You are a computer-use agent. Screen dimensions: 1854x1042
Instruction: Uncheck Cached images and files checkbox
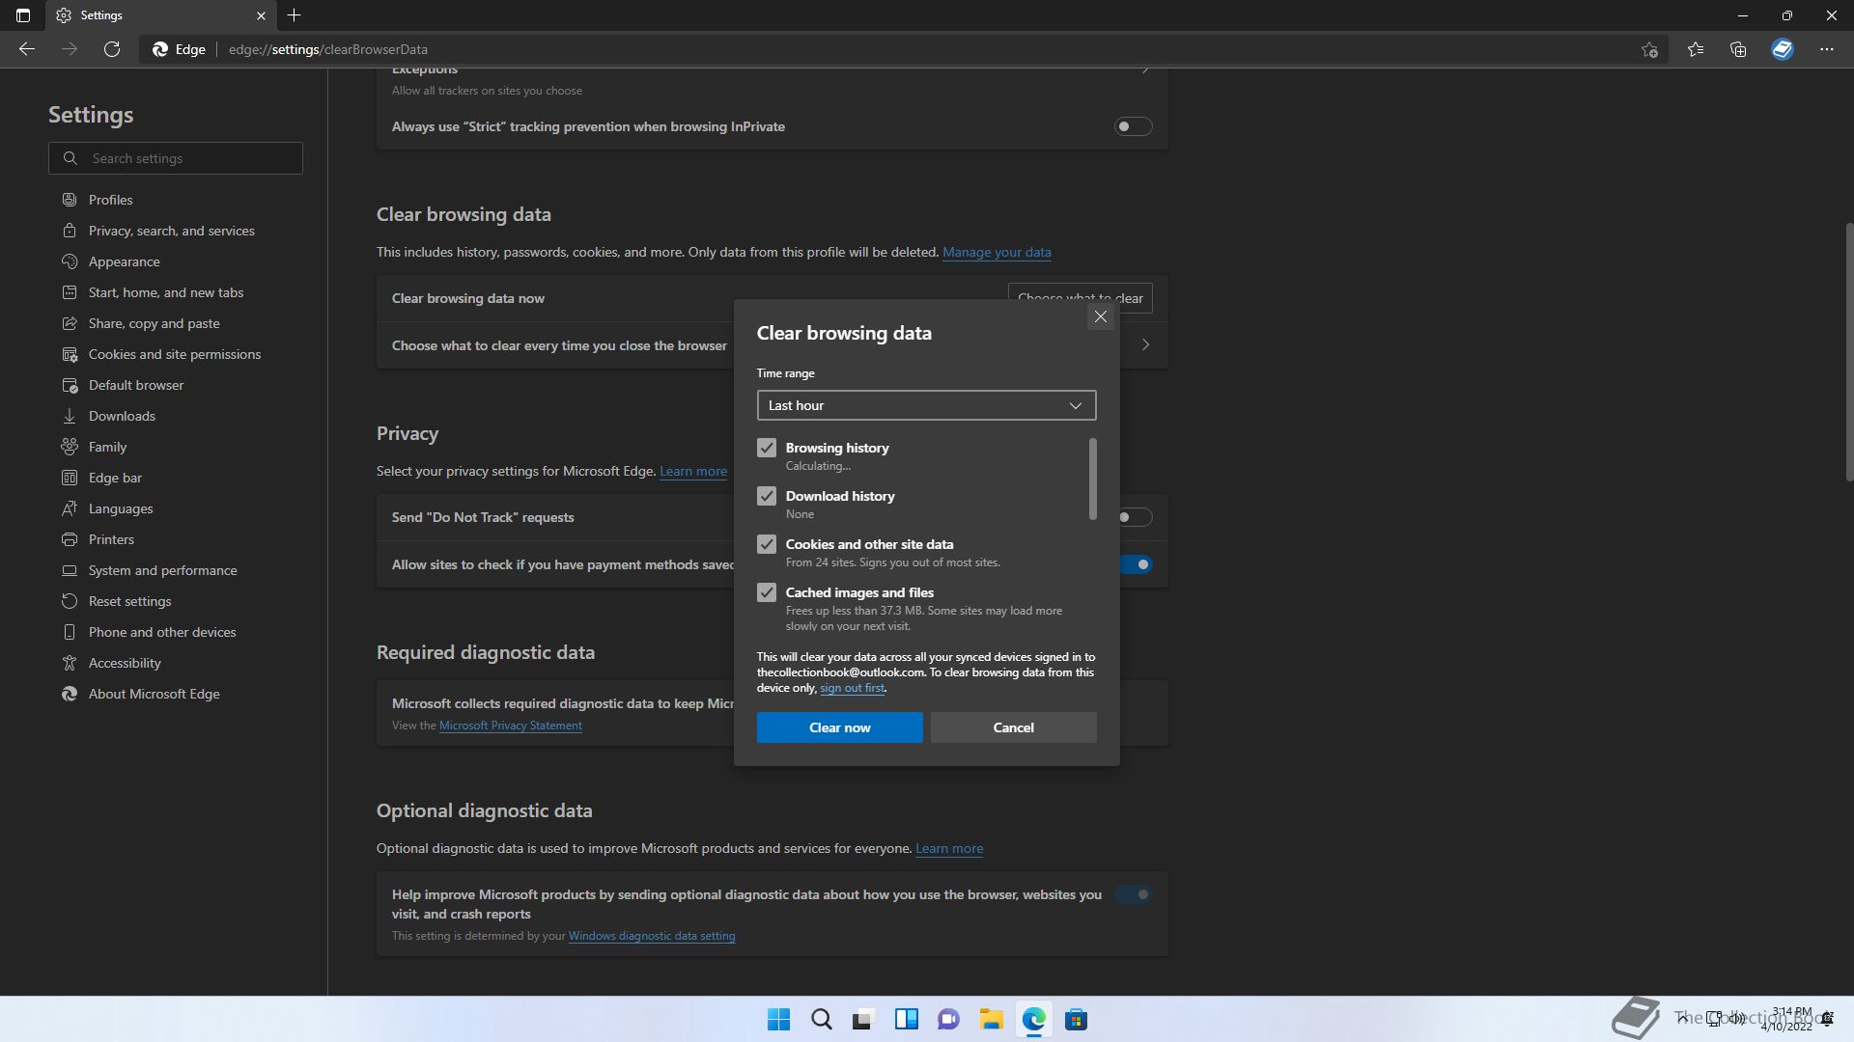coord(767,592)
